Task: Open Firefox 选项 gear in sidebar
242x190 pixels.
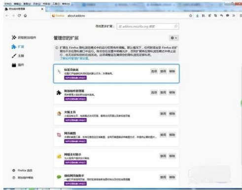Action: [14, 170]
